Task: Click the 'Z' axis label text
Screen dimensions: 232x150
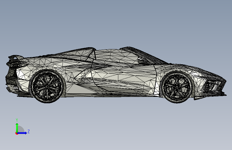Action: 29,131
